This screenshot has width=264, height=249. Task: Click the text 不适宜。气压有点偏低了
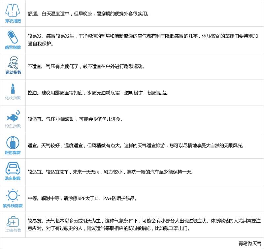(x=86, y=67)
